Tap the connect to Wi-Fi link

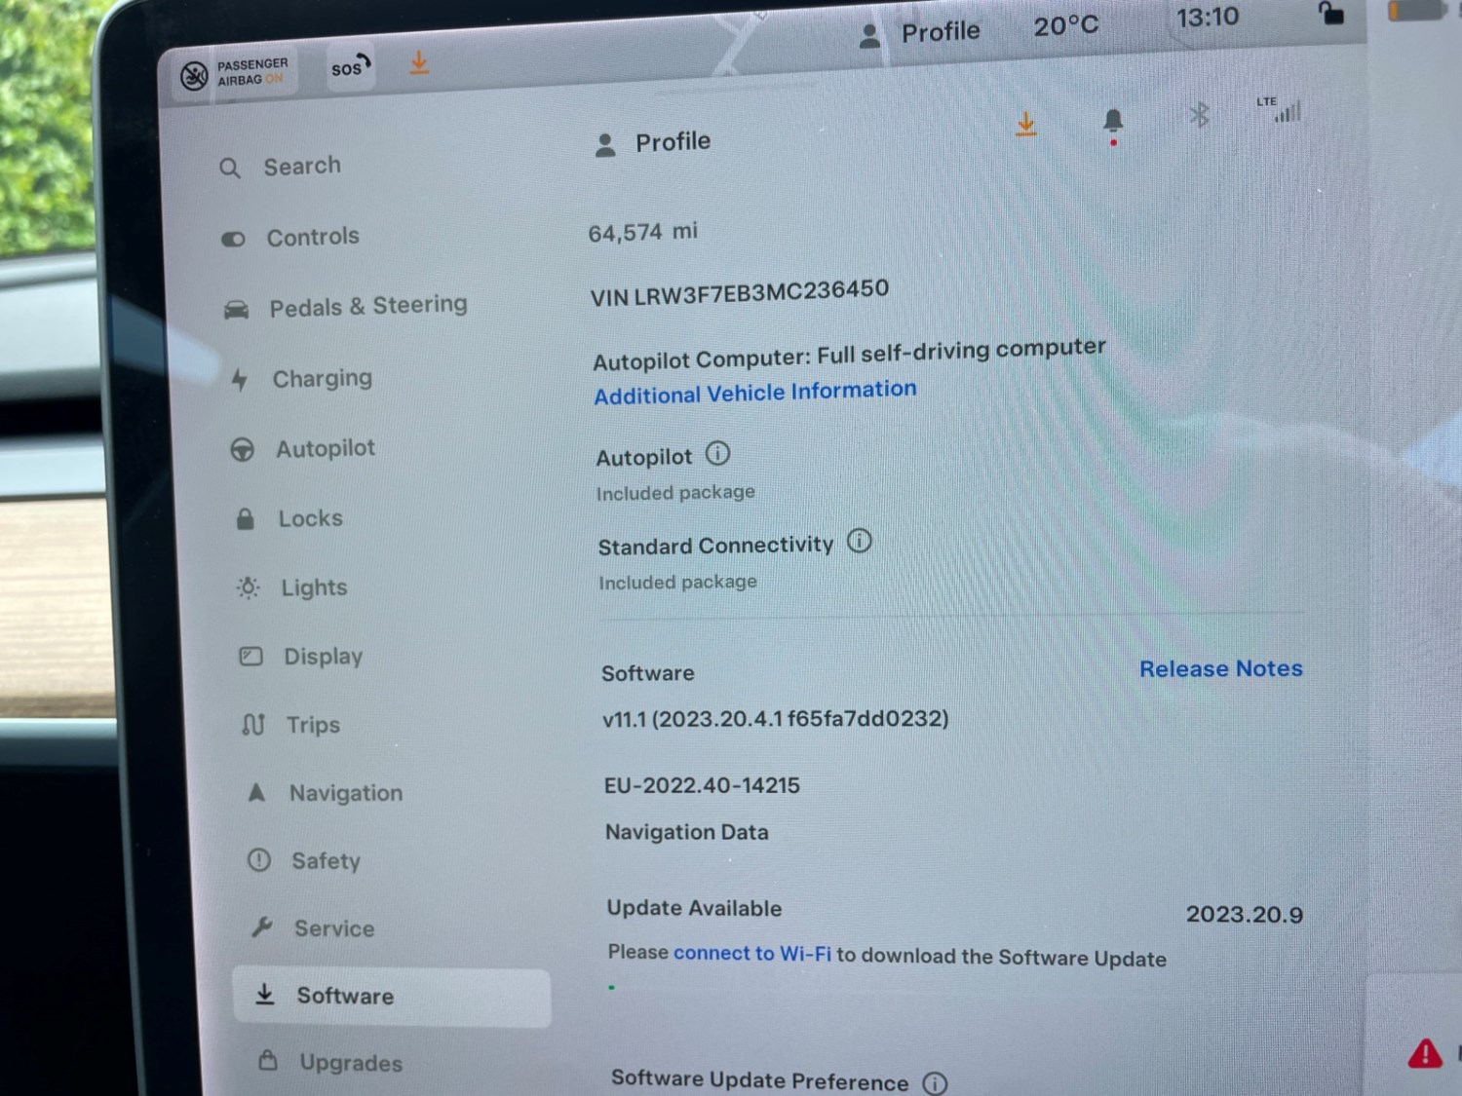(x=752, y=953)
